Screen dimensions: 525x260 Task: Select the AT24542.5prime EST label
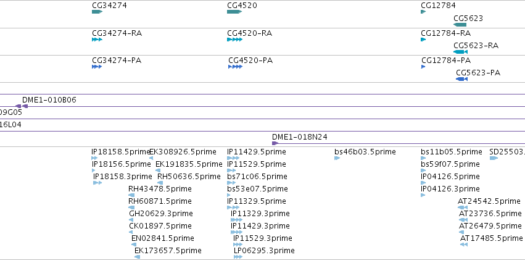[489, 201]
